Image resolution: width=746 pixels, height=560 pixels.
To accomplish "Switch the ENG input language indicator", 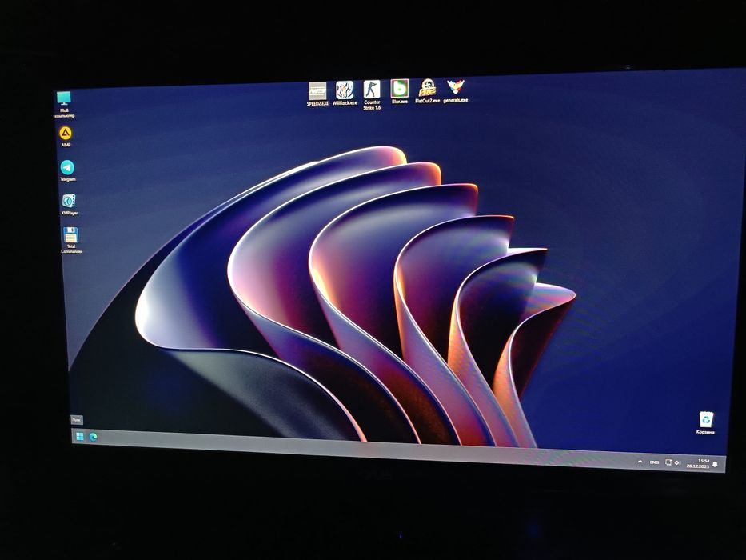I will pos(655,462).
